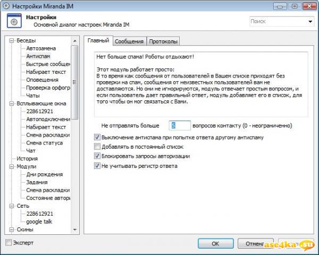Viewport: 319px width, 255px height.
Task: Select 'Всплывающие окна' tree label
Action: coord(41,104)
